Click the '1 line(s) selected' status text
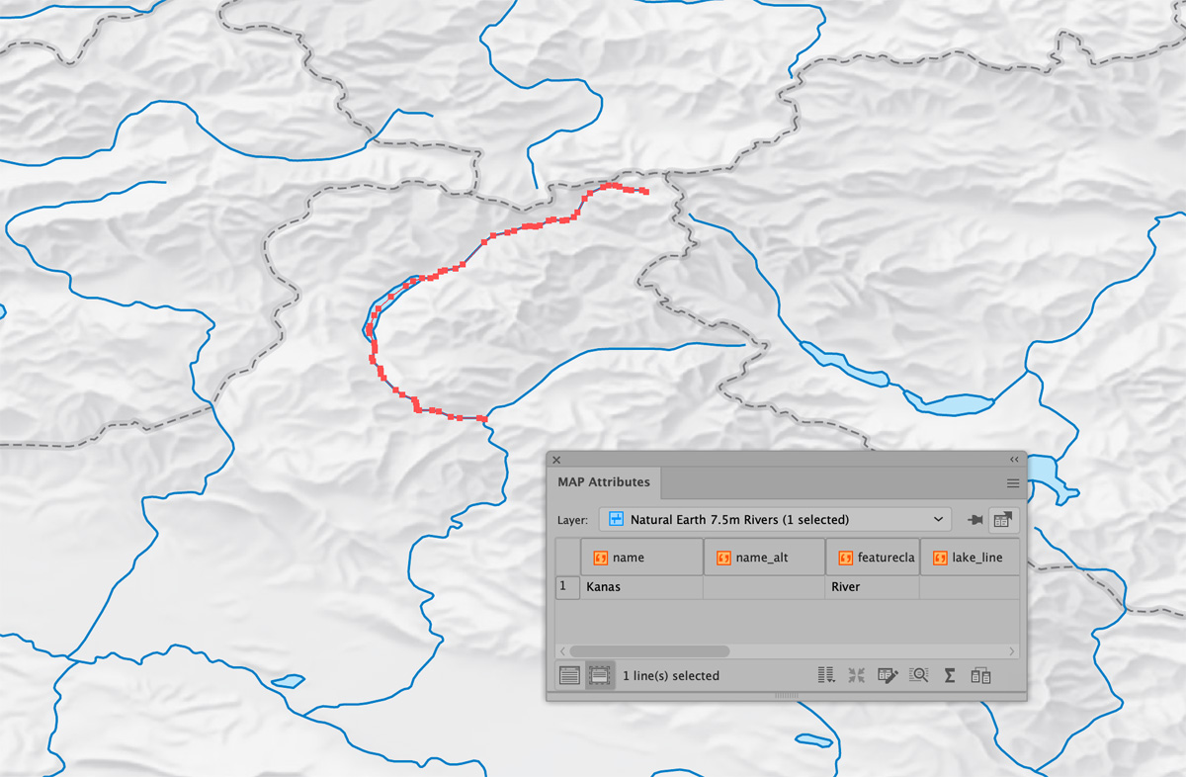This screenshot has height=777, width=1186. pos(671,676)
